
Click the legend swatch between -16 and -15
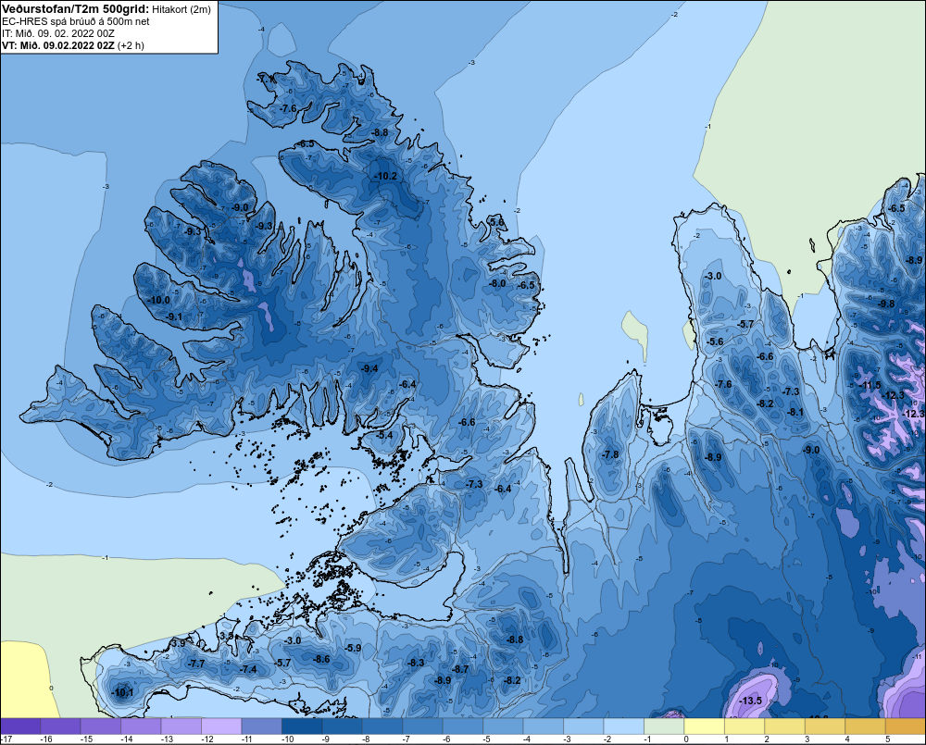61,726
